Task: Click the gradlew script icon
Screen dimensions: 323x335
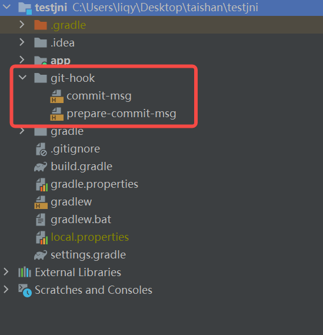Action: click(x=41, y=202)
